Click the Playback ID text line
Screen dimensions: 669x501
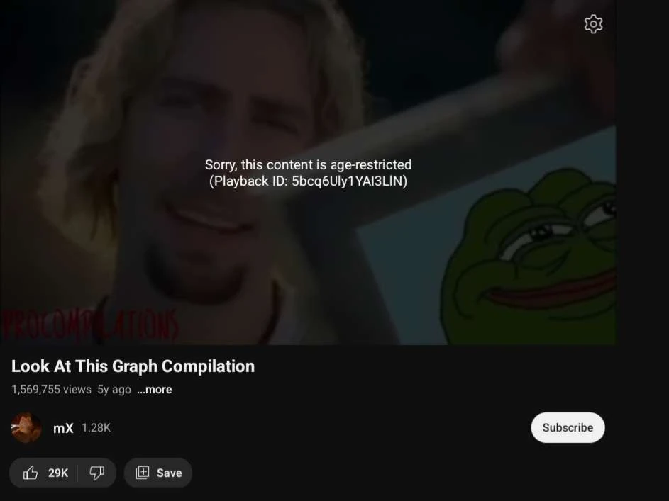[x=308, y=181]
